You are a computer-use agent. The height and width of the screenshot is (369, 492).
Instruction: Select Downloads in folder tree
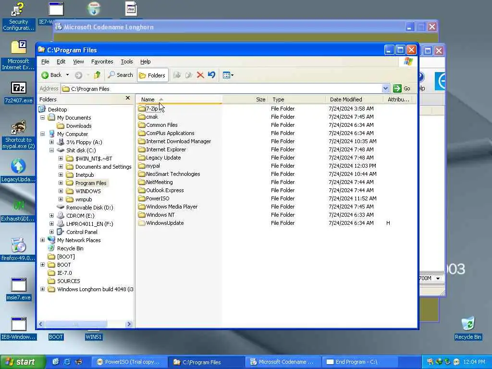pos(74,126)
